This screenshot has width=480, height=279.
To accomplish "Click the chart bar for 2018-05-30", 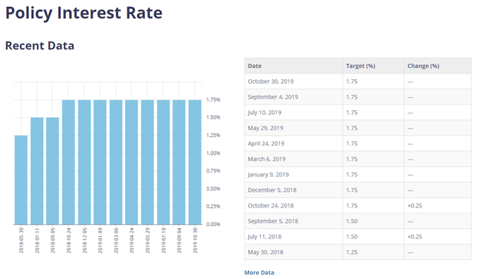I will [21, 180].
